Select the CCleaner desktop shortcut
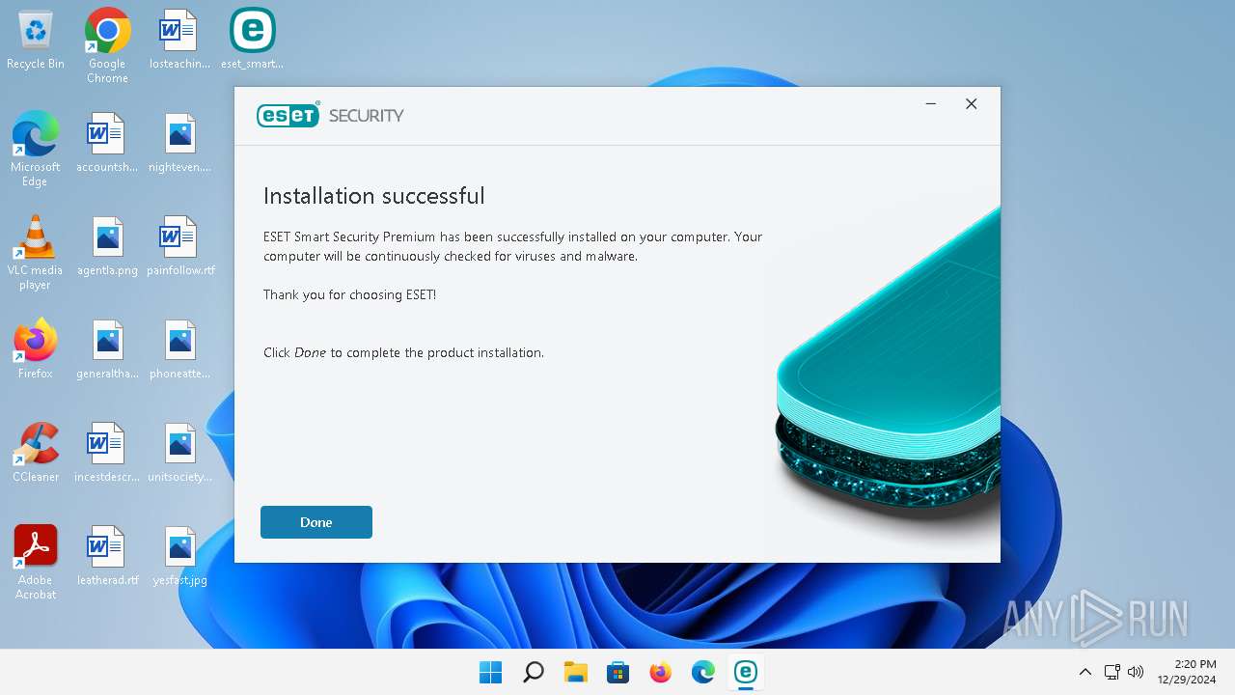The image size is (1235, 695). [36, 454]
